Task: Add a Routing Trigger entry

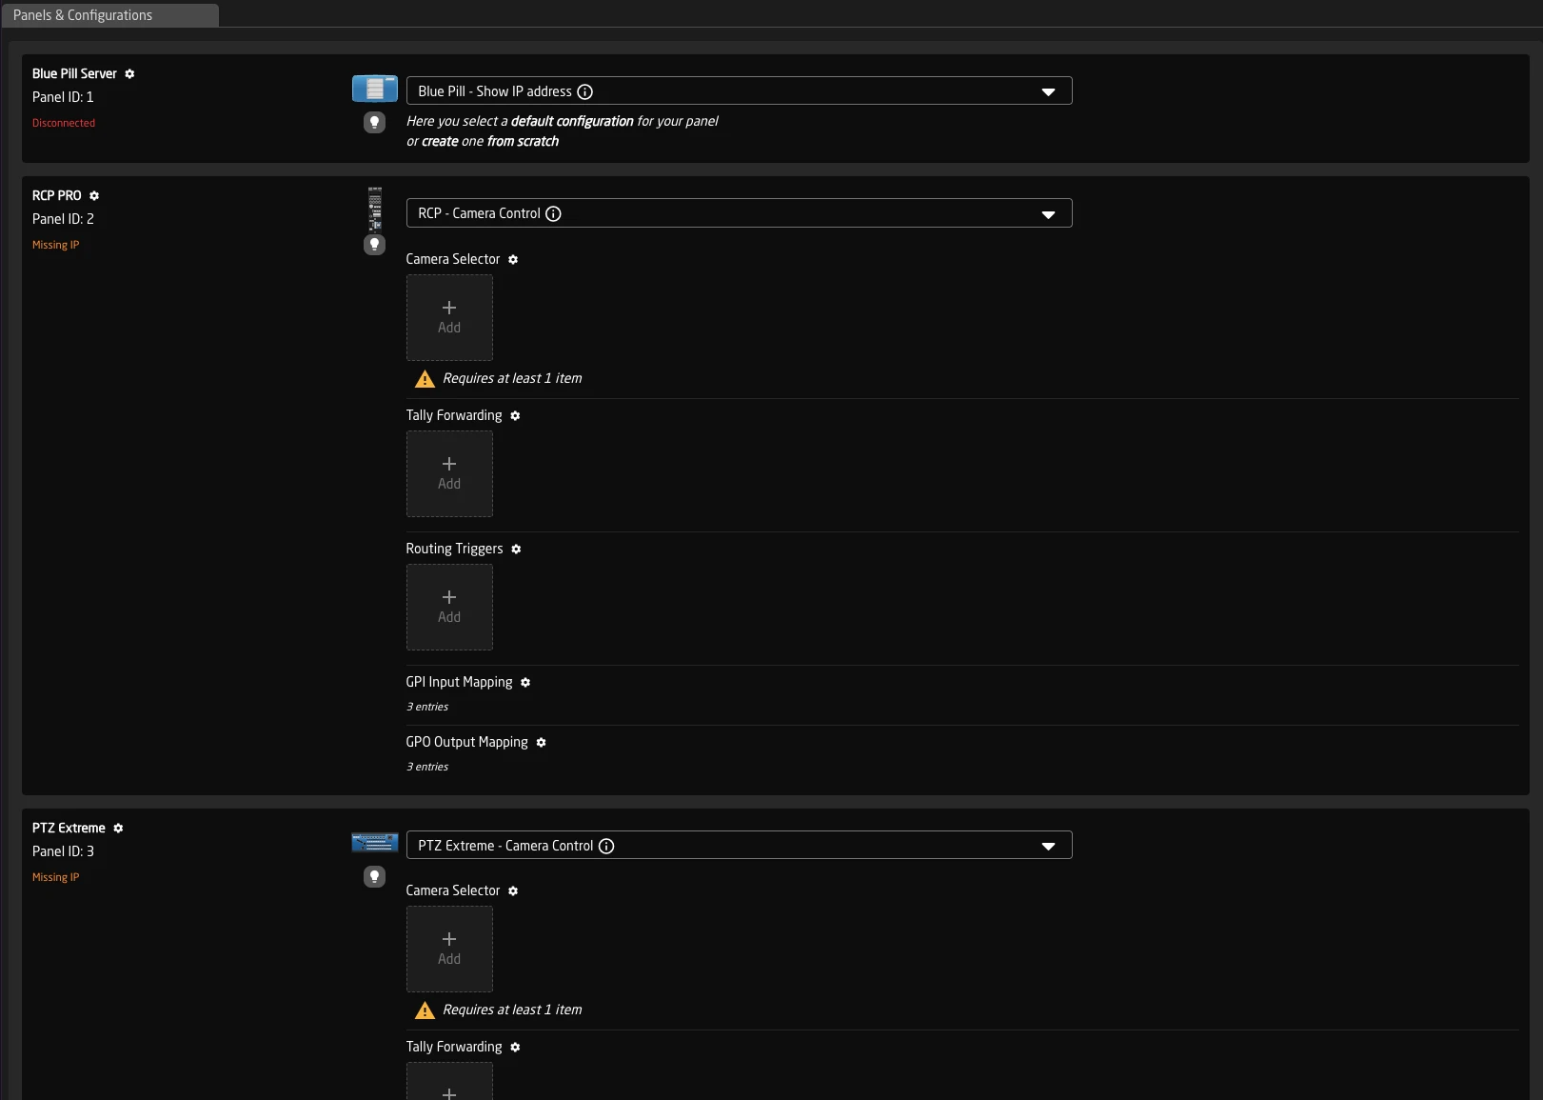Action: pyautogui.click(x=449, y=607)
